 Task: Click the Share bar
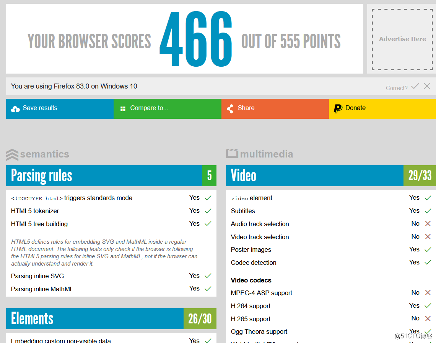pyautogui.click(x=275, y=108)
